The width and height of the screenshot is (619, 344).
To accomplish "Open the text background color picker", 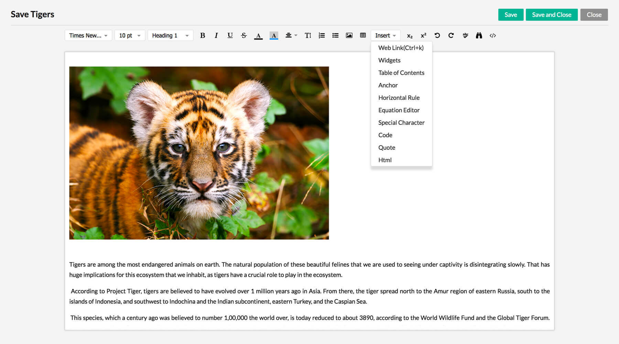I will [x=274, y=35].
